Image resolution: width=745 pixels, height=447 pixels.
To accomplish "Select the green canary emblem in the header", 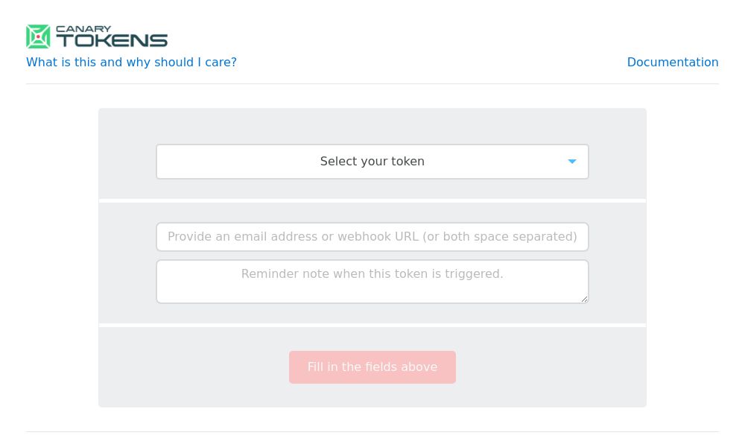I will (x=38, y=37).
